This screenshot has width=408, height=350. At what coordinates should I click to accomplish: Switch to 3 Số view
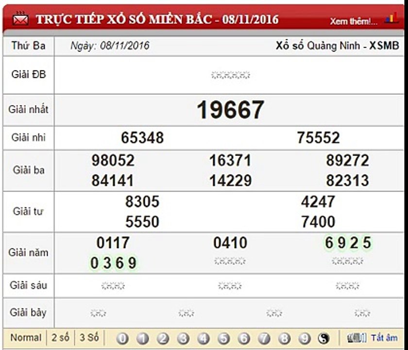click(89, 337)
